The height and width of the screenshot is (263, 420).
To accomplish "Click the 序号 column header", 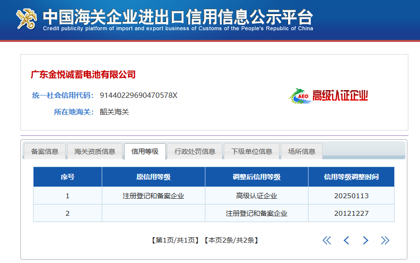I will [x=68, y=177].
